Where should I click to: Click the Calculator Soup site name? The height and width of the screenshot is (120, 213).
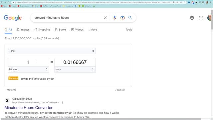coord(22,99)
